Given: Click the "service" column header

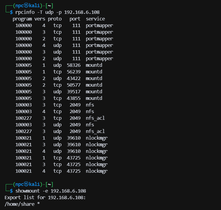Looking at the screenshot, I should (95, 19).
